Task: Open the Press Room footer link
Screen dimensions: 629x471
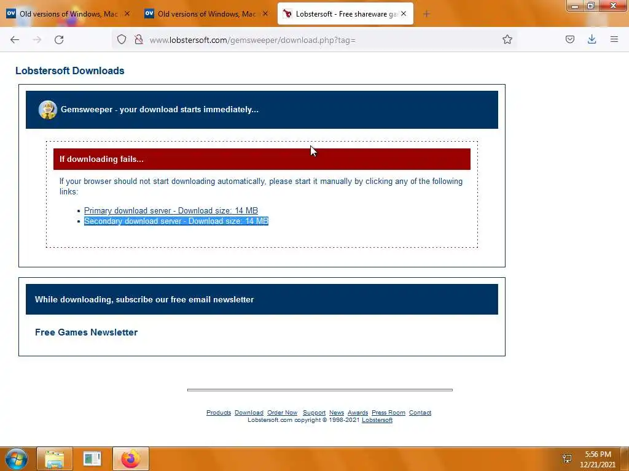Action: tap(388, 413)
